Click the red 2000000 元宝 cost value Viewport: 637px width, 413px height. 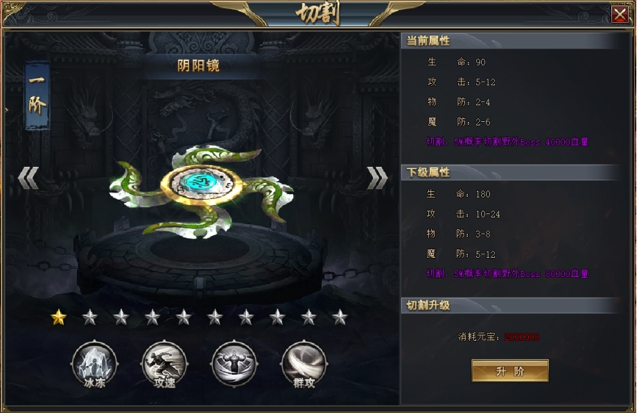(522, 337)
